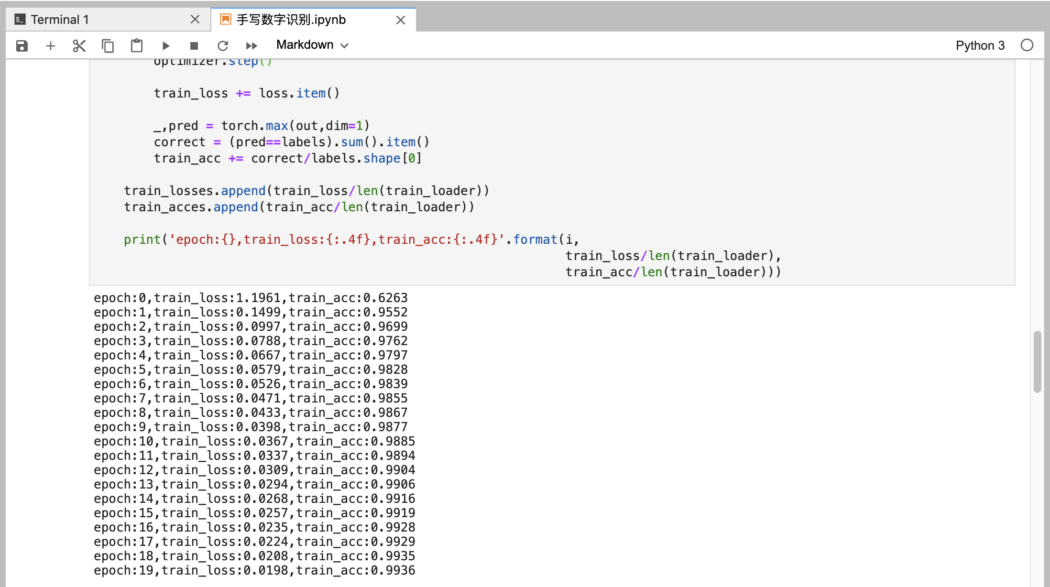Click the vertical scrollbar thumb
Viewport: 1050px width, 587px height.
pyautogui.click(x=1037, y=361)
